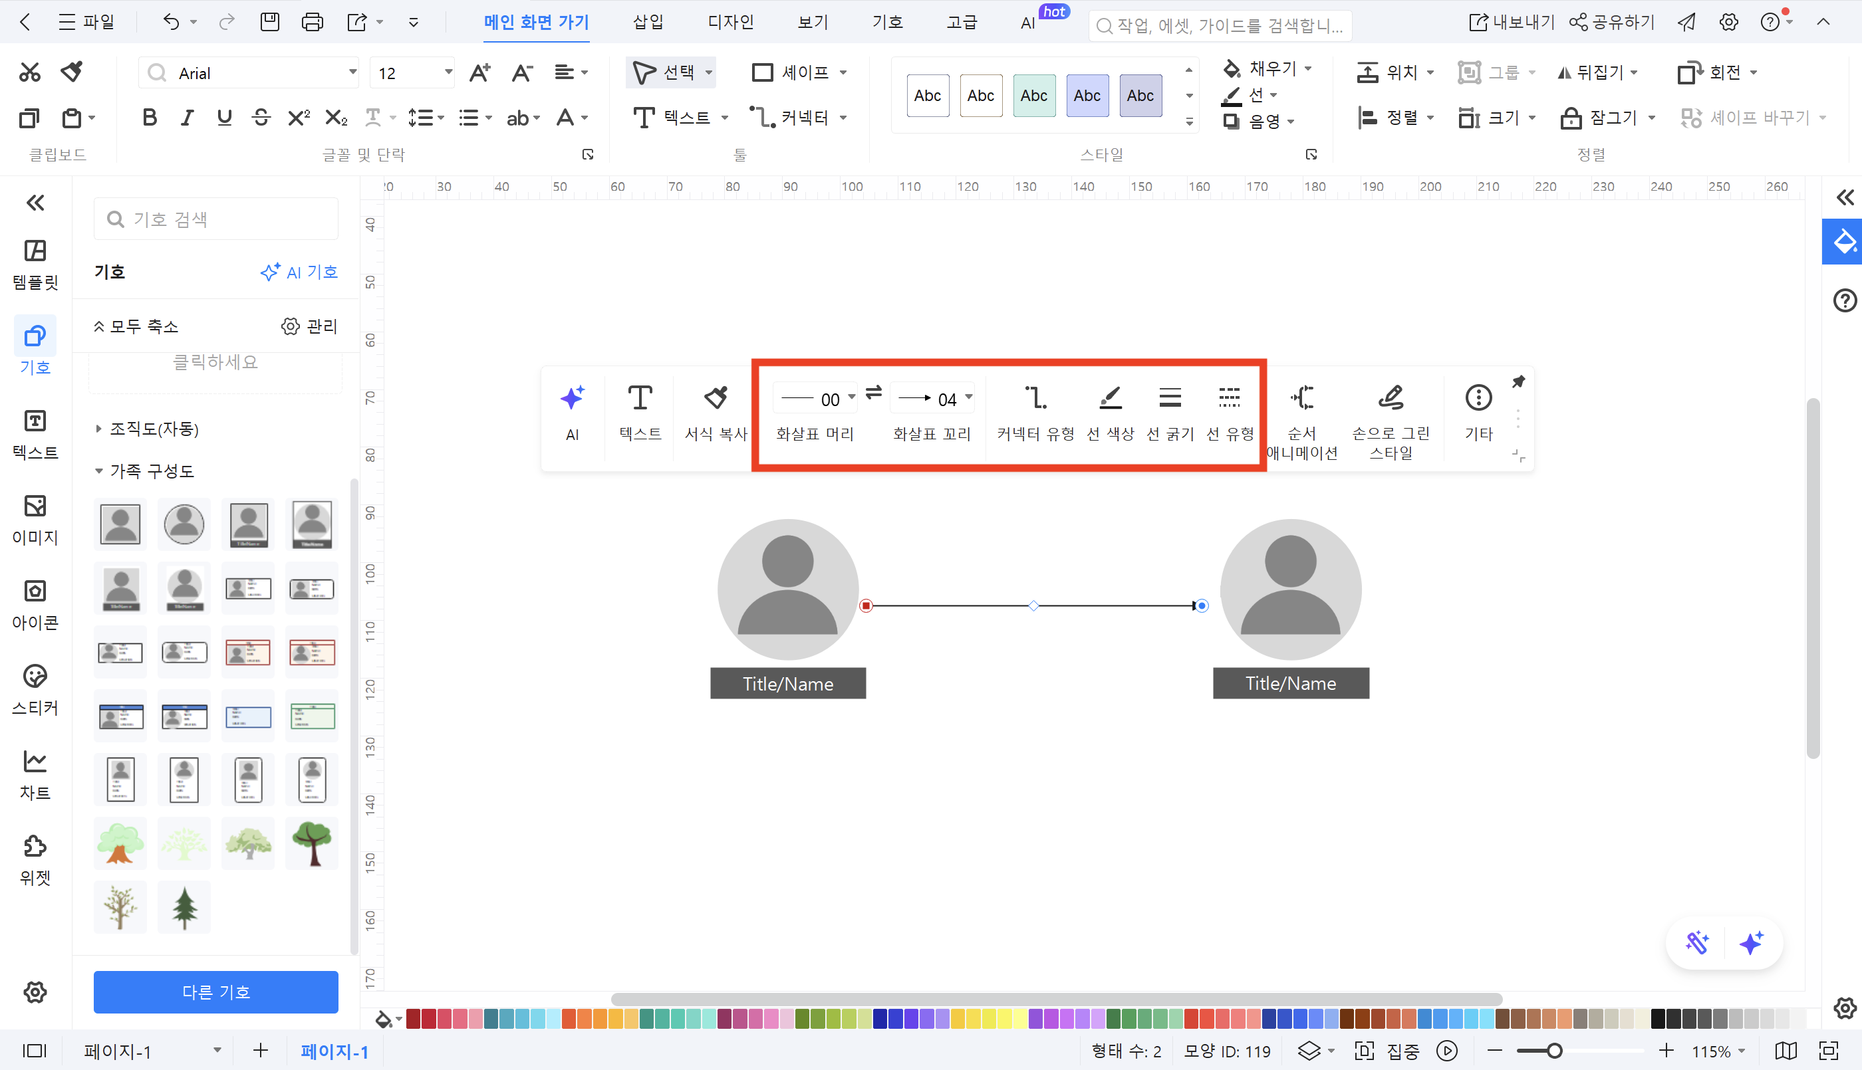Switch to the 디자인 ribbon tab
Screen dimensions: 1862x1070
tap(730, 22)
